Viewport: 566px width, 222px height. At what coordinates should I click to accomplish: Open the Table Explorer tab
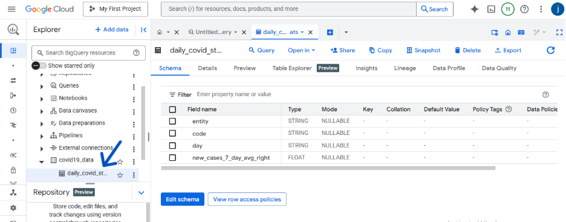coord(292,68)
